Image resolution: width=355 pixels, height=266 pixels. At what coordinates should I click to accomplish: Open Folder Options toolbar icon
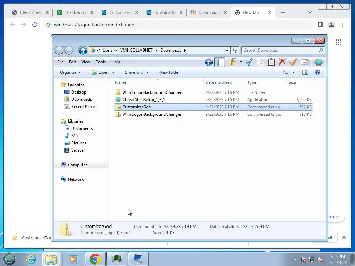tap(233, 62)
